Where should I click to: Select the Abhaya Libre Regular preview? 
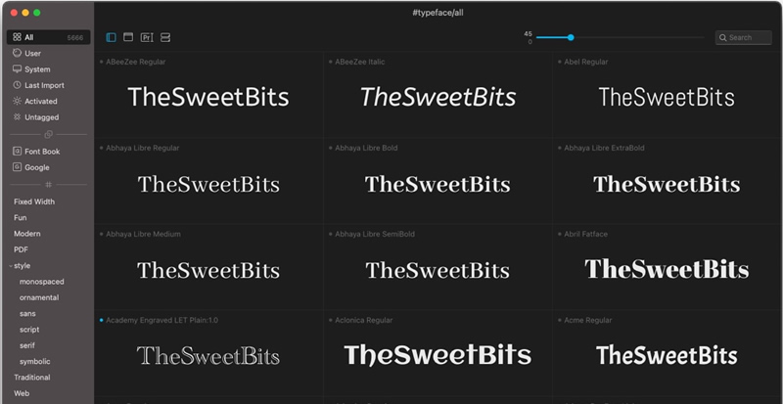(208, 184)
